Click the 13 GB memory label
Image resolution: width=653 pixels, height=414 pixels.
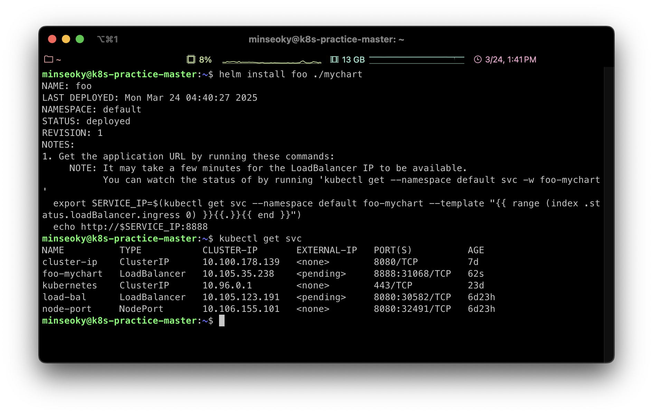pos(353,60)
